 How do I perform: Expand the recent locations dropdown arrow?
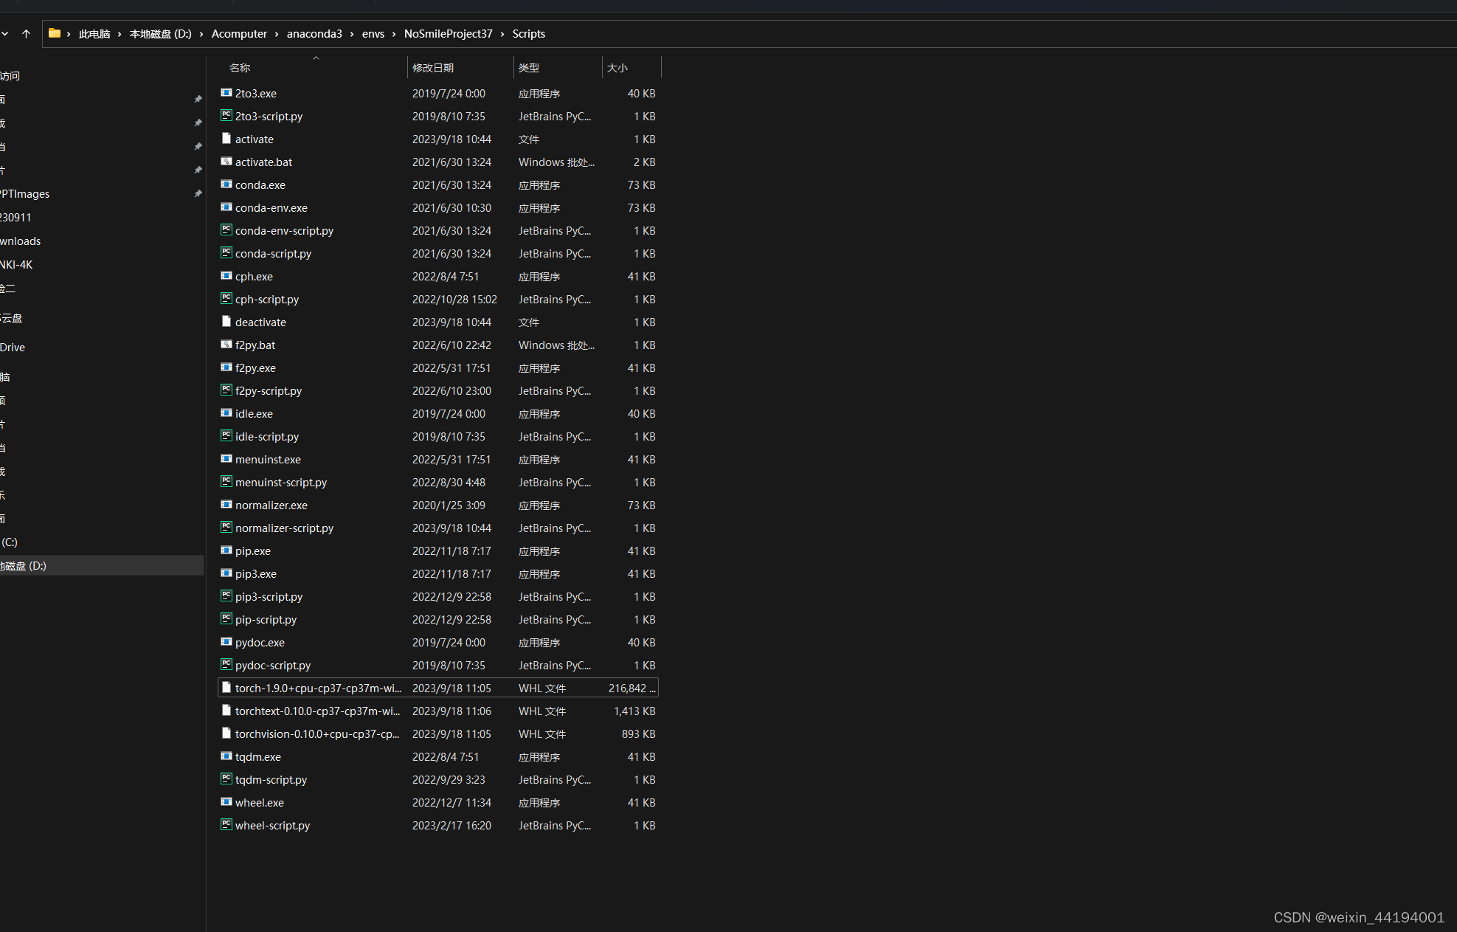click(x=5, y=34)
